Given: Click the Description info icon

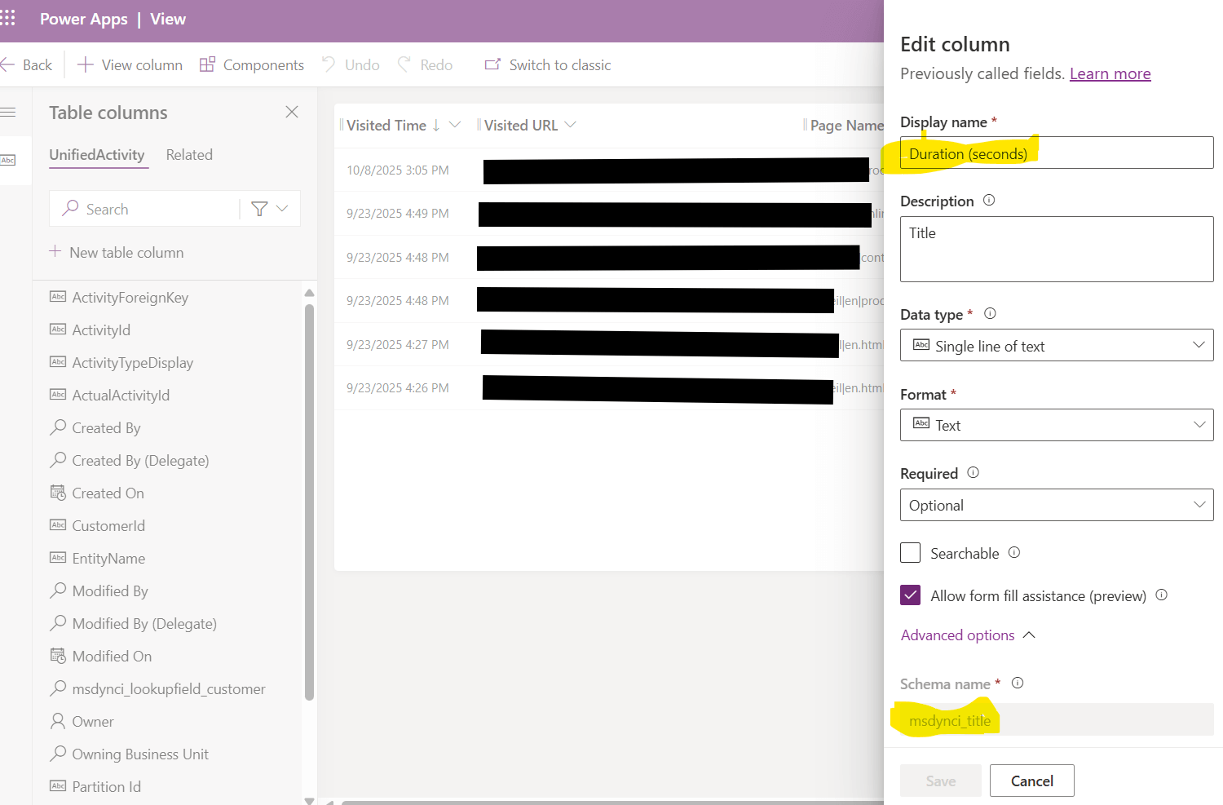Looking at the screenshot, I should (x=989, y=200).
